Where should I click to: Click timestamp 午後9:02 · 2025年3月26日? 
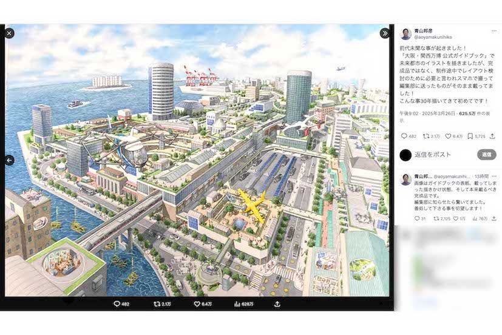[x=427, y=113]
